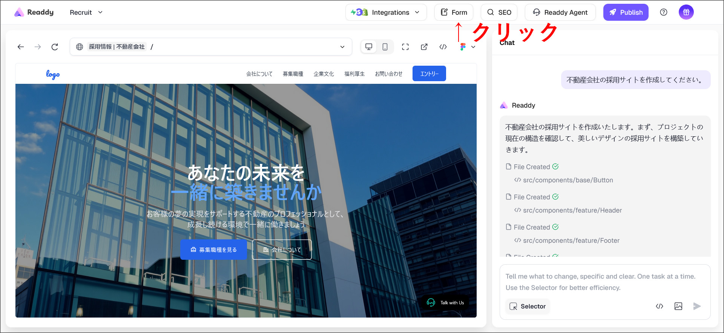Open the Form menu
Viewport: 724px width, 333px height.
454,12
